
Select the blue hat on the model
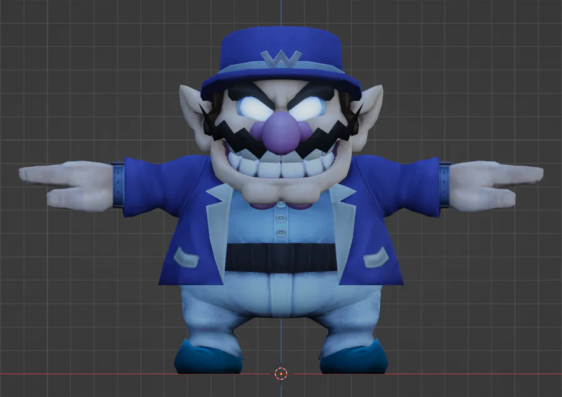[x=281, y=64]
